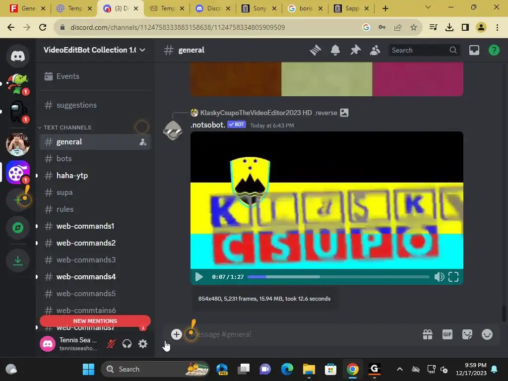The width and height of the screenshot is (508, 381).
Task: Open notification settings bell icon
Action: [335, 50]
